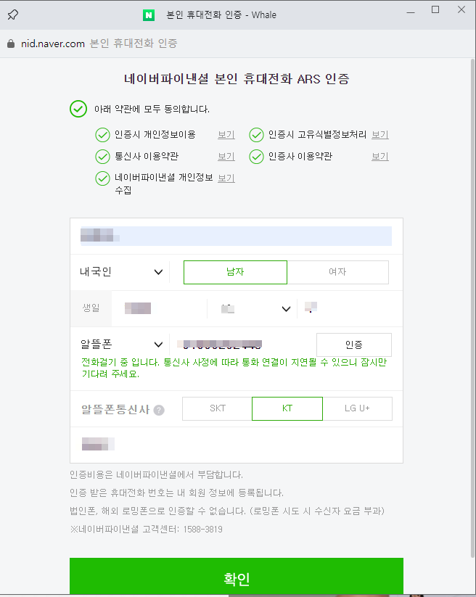
Task: Open 알뜰폰통신사 help question mark
Action: 159,410
